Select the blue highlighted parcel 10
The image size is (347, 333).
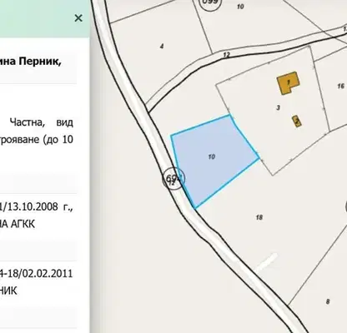pos(213,161)
